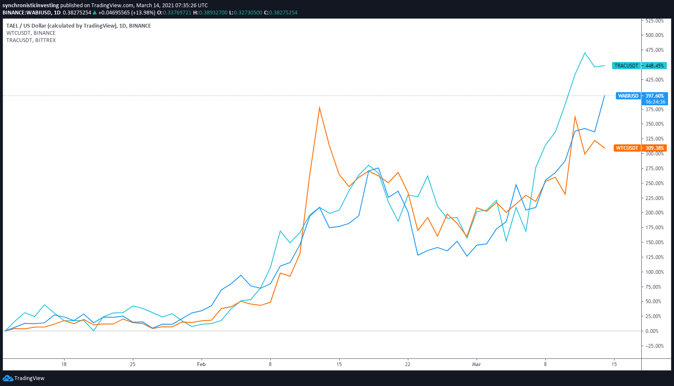Click the 309.38% orange value tag
The width and height of the screenshot is (674, 386).
654,148
